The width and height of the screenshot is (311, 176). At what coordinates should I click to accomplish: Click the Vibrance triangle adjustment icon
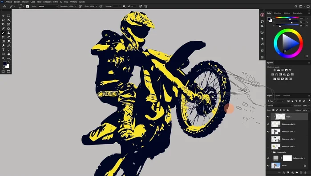pos(290,70)
